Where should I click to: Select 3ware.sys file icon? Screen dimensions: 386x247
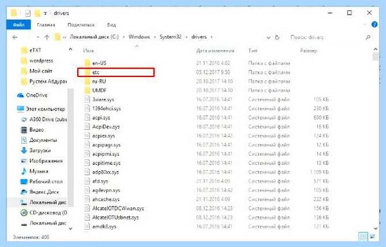pyautogui.click(x=87, y=99)
